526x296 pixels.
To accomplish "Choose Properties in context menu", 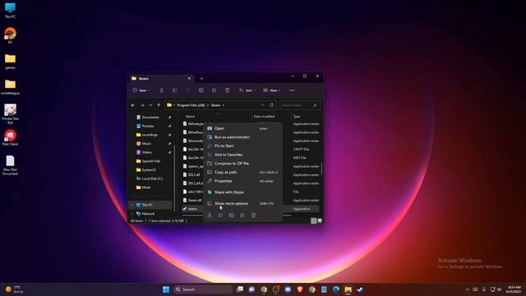I will pos(243,181).
